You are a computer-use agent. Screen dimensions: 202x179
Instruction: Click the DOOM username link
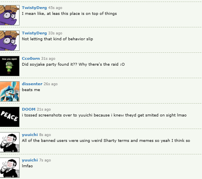(29, 109)
